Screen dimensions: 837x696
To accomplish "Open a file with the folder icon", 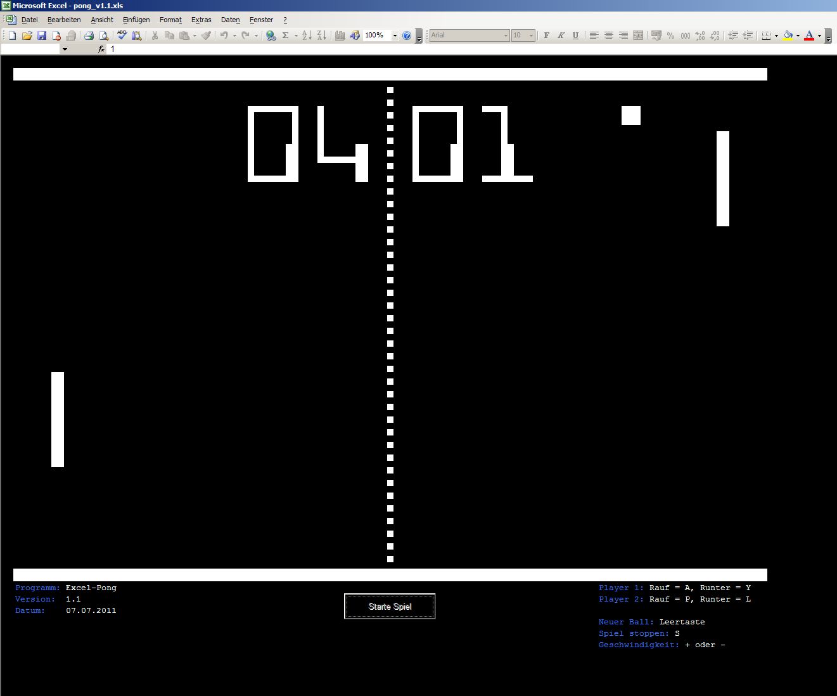I will (27, 35).
